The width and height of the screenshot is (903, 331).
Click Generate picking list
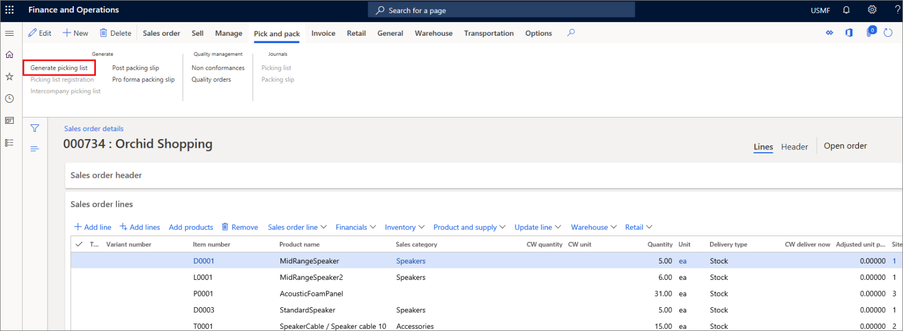[59, 68]
